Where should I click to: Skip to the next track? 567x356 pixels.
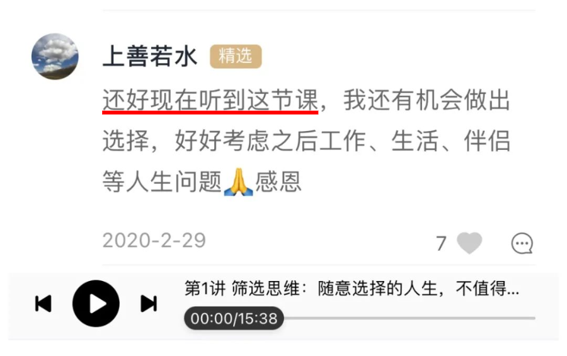pos(149,304)
